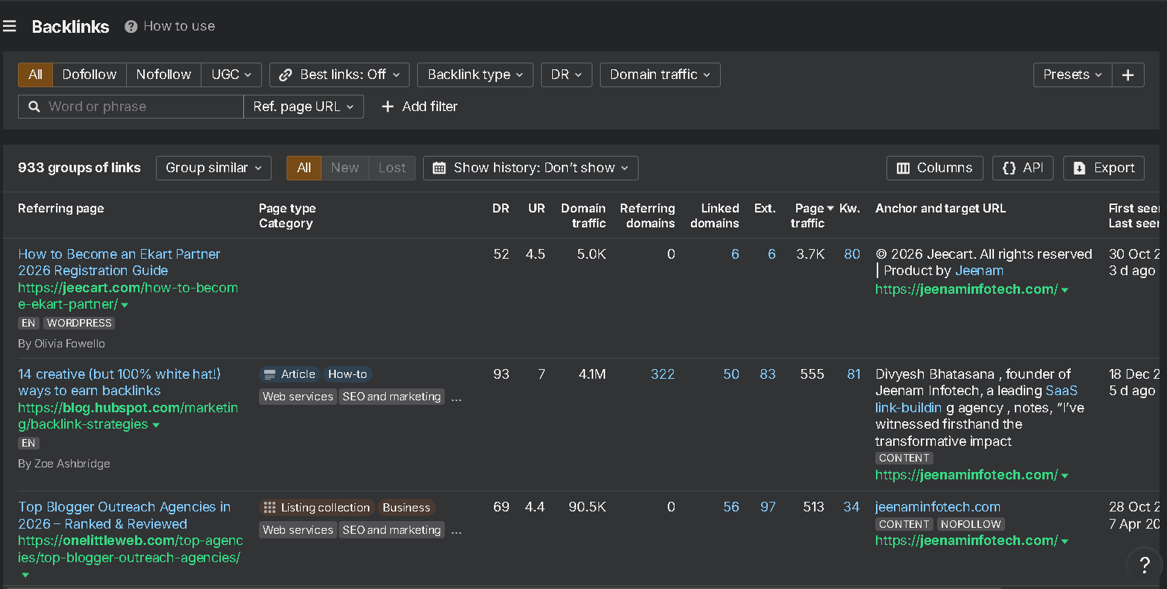The image size is (1167, 589).
Task: Focus the Word or phrase search field
Action: click(131, 107)
